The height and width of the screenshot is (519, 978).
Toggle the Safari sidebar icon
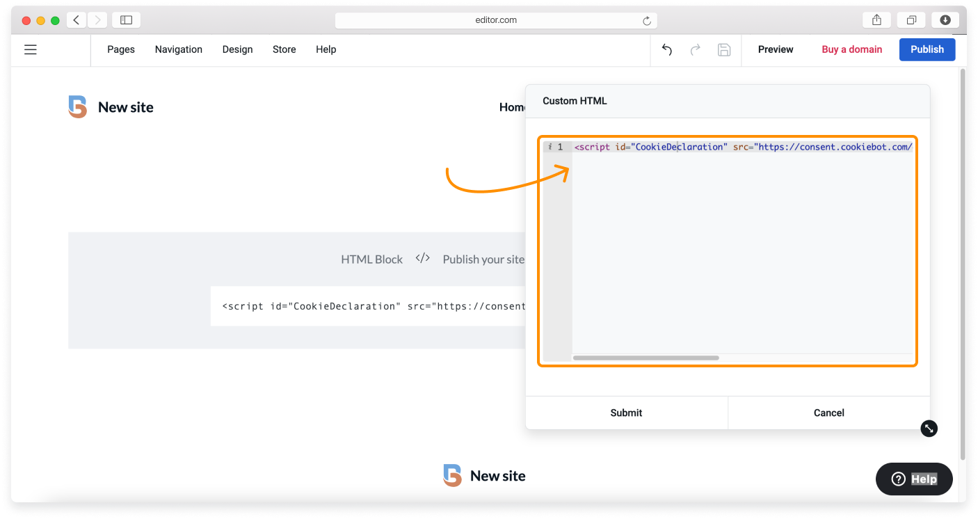[x=126, y=20]
